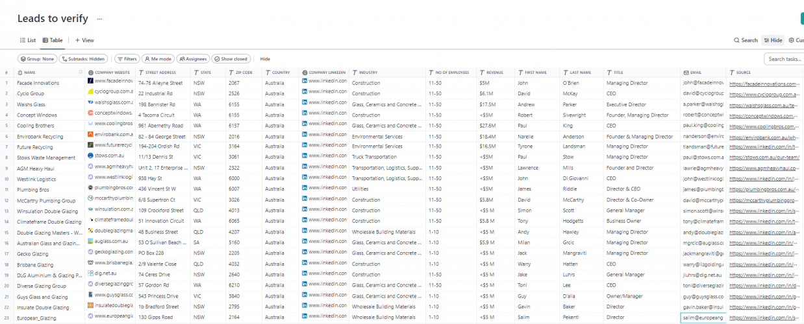Viewport: 804px width, 324px height.
Task: Open facadeinnovations.com source link
Action: (764, 84)
